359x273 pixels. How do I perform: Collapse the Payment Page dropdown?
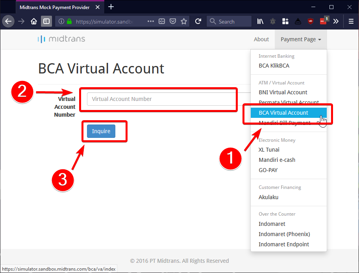tap(301, 39)
